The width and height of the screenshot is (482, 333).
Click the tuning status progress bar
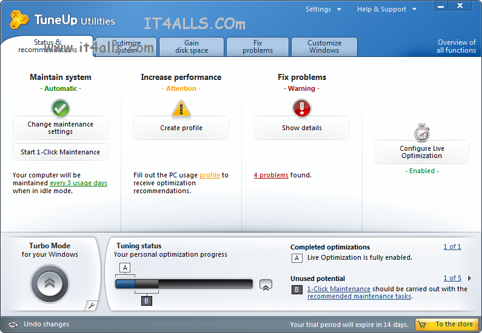pyautogui.click(x=184, y=284)
